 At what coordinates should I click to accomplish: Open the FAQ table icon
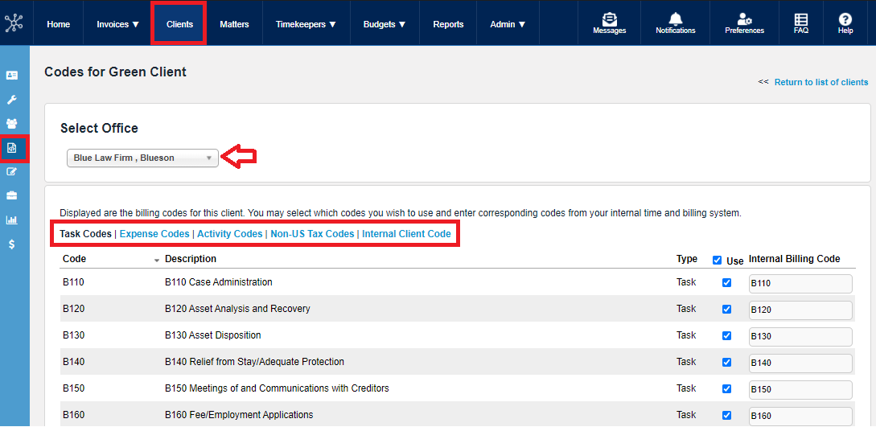click(800, 19)
